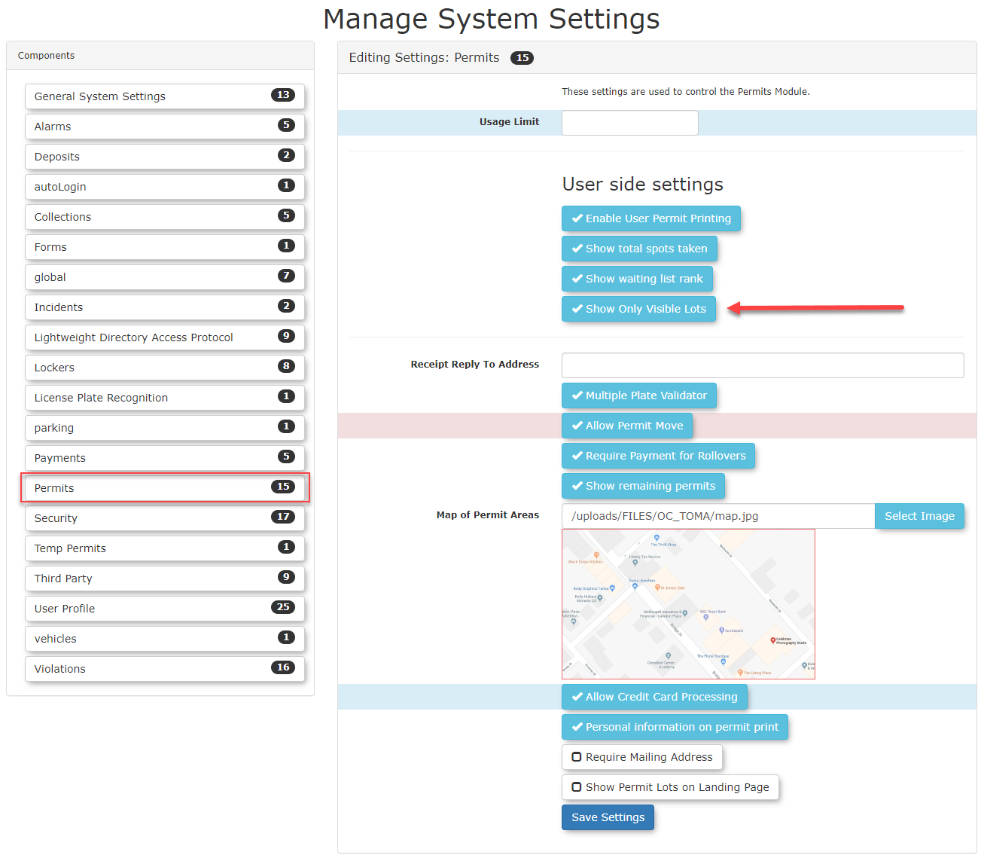Open Security settings

(x=165, y=518)
